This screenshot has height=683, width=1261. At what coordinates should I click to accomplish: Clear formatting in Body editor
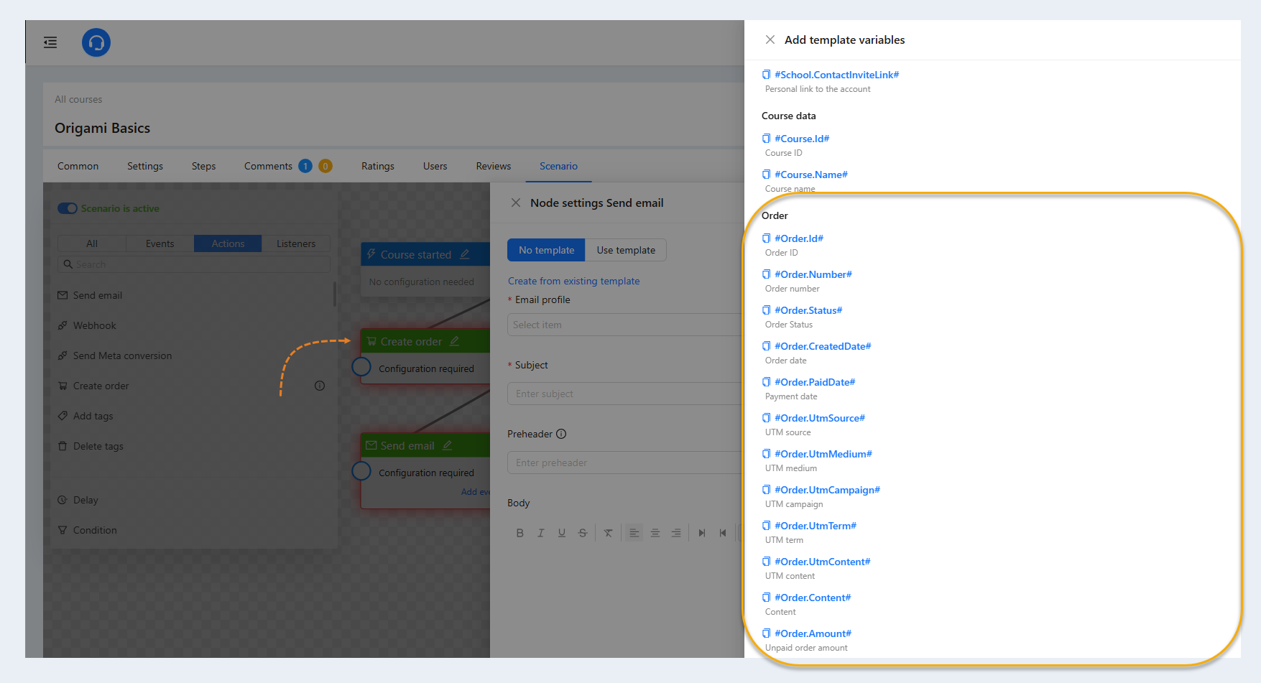[x=609, y=533]
